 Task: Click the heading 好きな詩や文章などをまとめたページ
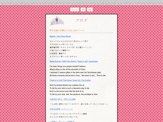tap(67, 30)
